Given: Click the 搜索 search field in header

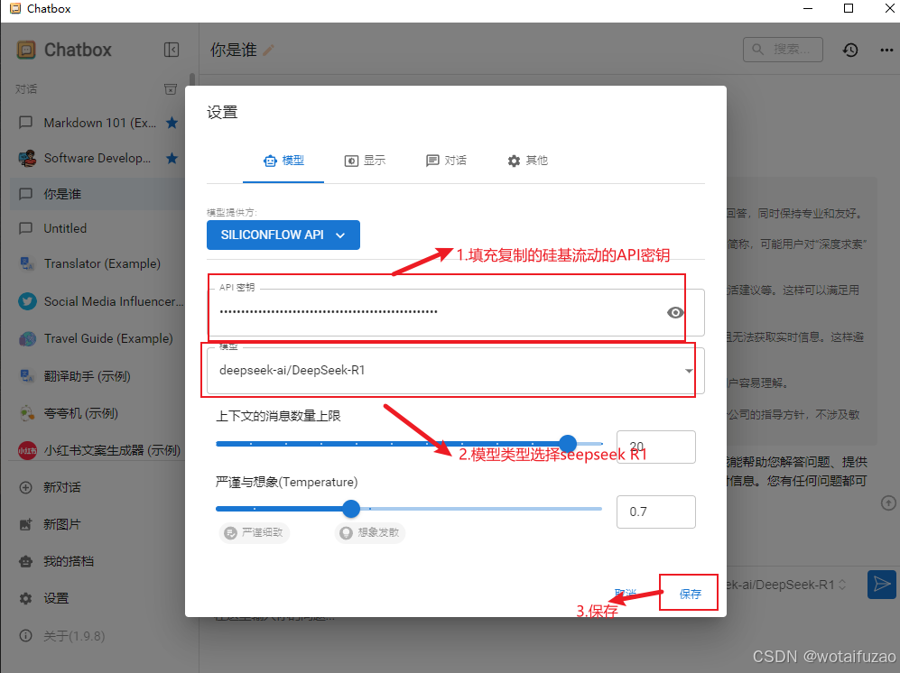Looking at the screenshot, I should pyautogui.click(x=783, y=50).
